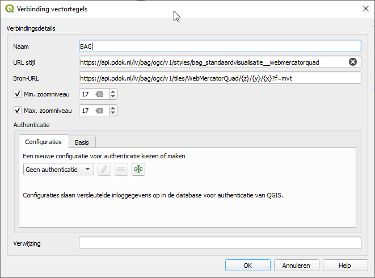Uncheck the Min. zoomniveau checkbox

(18, 94)
